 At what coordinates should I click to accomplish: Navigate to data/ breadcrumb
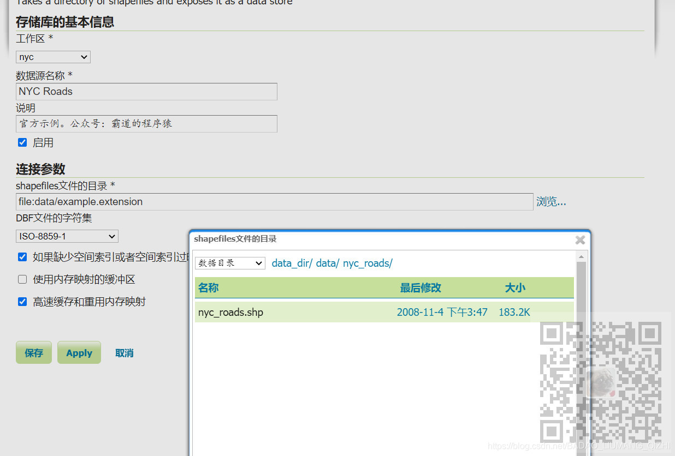[x=328, y=263]
